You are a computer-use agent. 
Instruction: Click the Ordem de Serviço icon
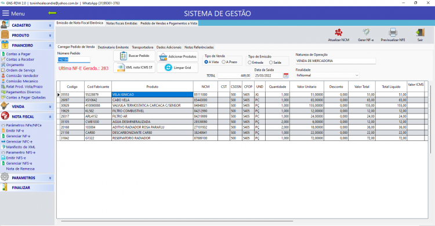click(3, 70)
